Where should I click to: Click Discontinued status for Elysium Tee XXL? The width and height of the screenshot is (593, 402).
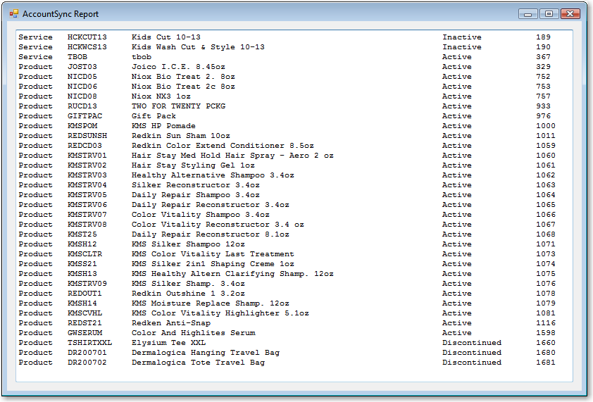click(471, 343)
